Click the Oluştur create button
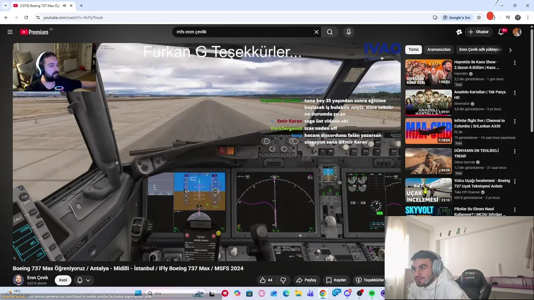This screenshot has height=300, width=534. point(479,32)
